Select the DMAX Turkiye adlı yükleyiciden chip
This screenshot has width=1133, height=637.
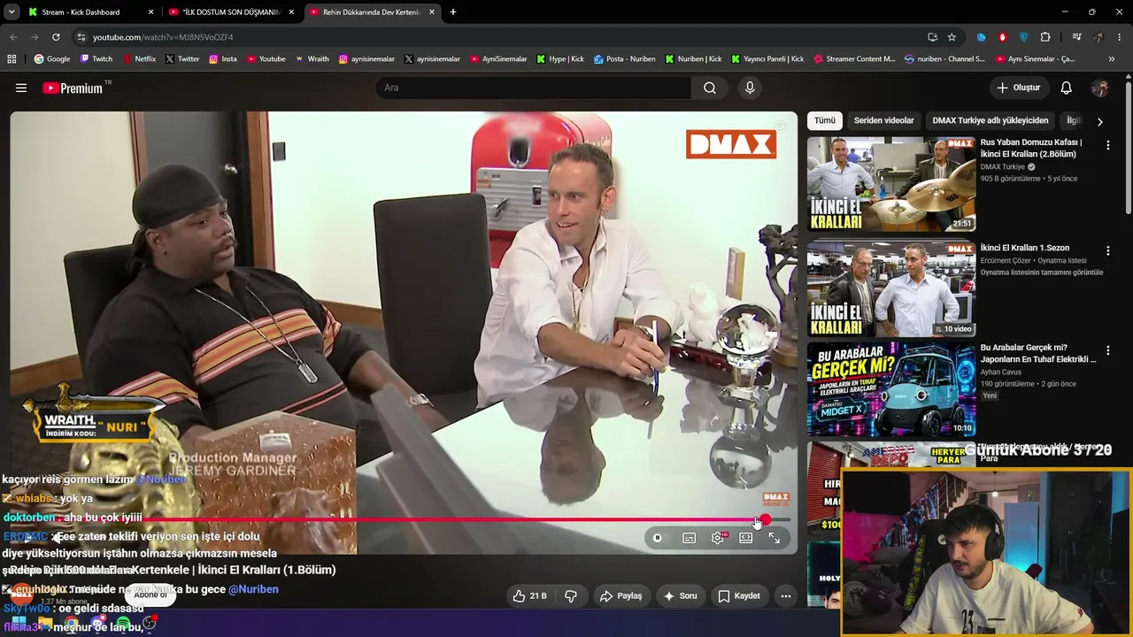(x=990, y=120)
